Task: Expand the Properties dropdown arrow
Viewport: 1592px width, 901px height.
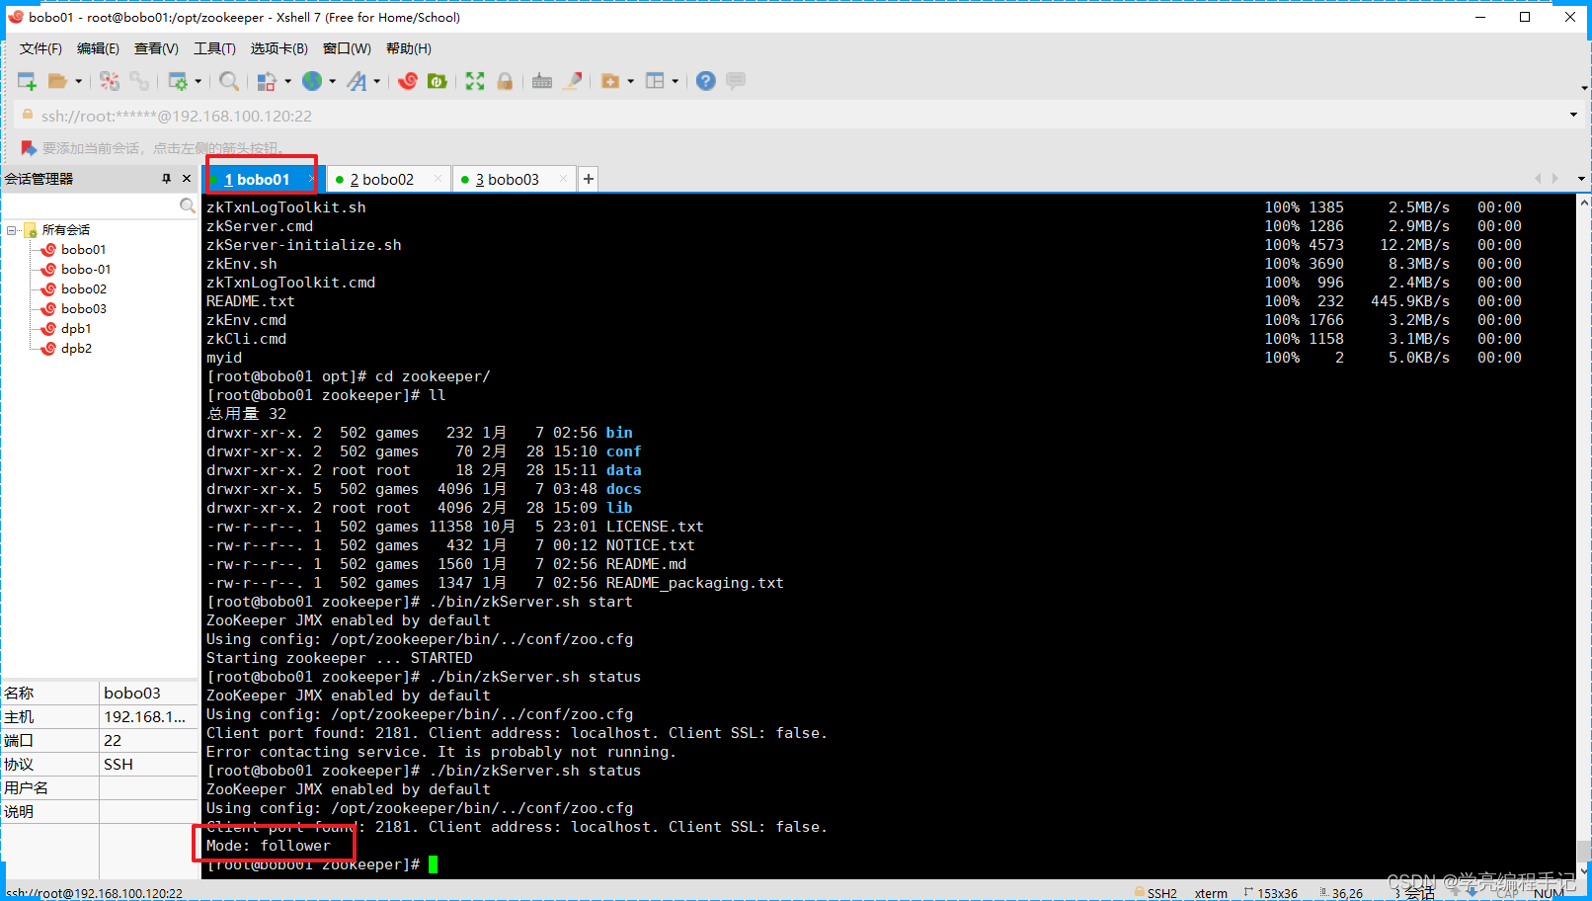Action: pyautogui.click(x=198, y=81)
